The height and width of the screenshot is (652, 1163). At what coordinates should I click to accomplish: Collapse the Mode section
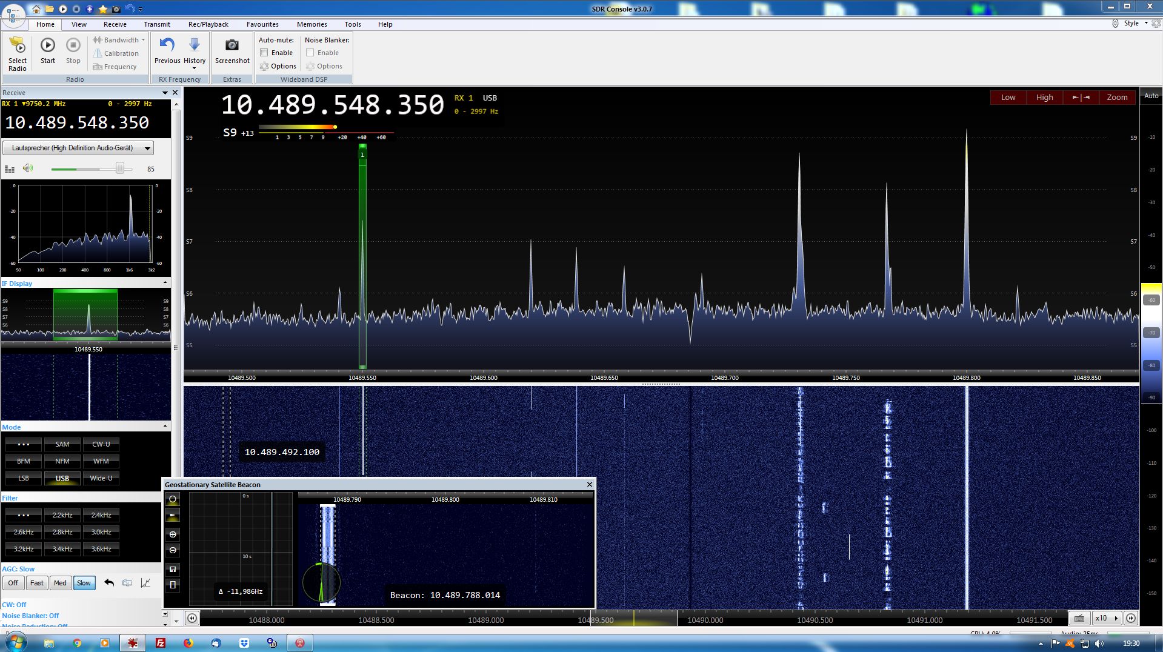(x=165, y=427)
